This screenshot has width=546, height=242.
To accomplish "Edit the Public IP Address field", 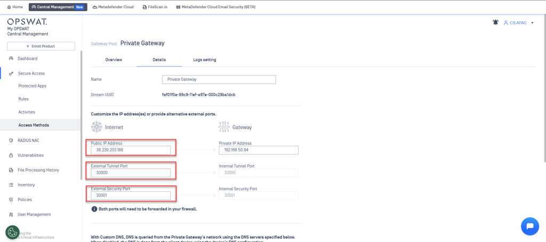I will coord(131,150).
